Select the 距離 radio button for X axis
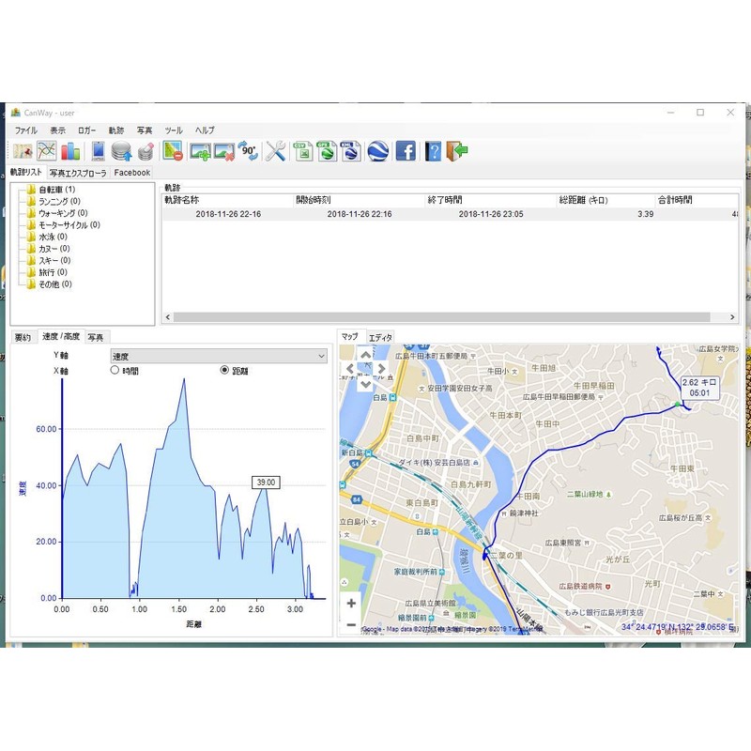This screenshot has height=751, width=751. 224,371
